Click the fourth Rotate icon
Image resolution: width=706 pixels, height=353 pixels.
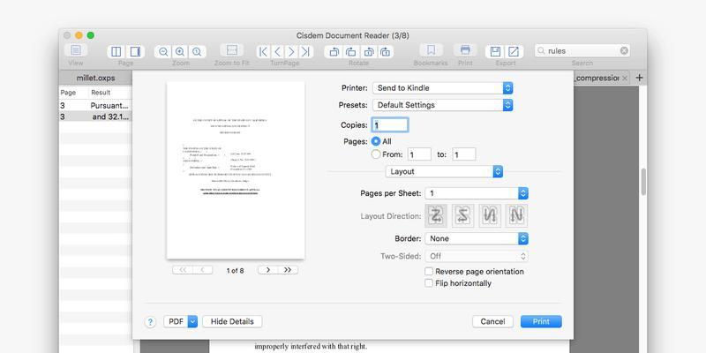[385, 52]
